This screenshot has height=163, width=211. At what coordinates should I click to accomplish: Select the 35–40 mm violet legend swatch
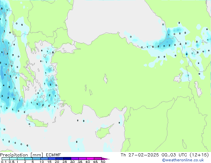(83, 159)
